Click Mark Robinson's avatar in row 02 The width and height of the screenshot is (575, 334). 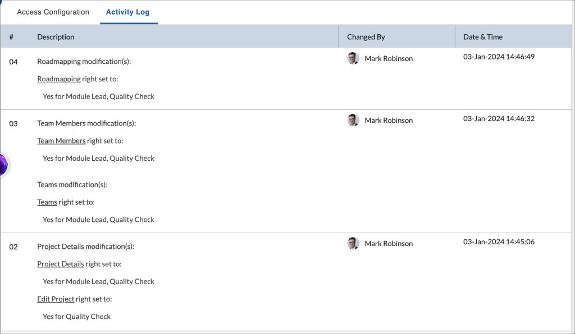pyautogui.click(x=353, y=243)
